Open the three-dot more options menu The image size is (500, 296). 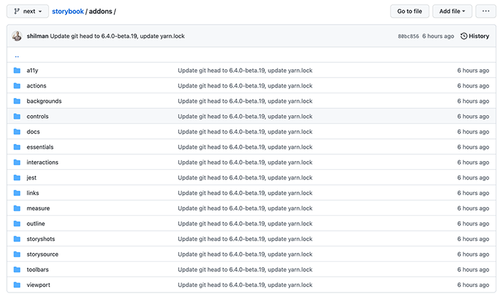486,11
